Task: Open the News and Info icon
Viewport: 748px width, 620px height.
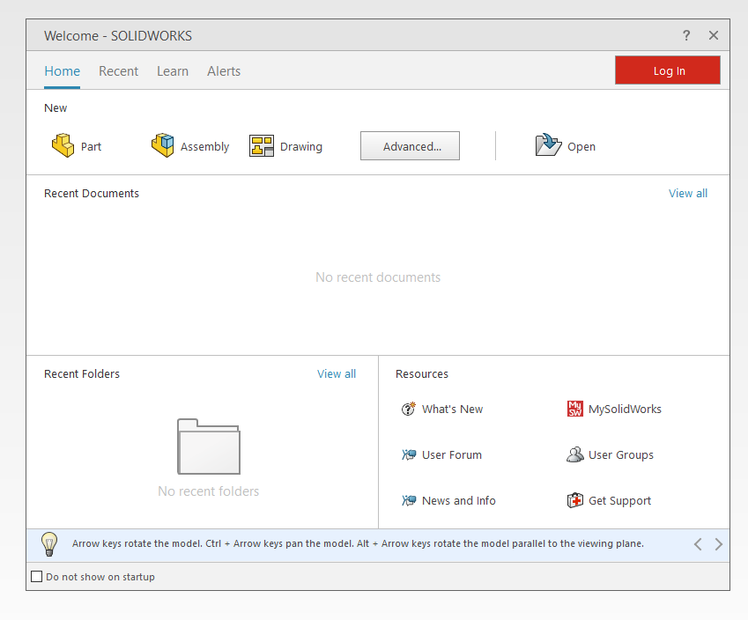Action: tap(408, 500)
